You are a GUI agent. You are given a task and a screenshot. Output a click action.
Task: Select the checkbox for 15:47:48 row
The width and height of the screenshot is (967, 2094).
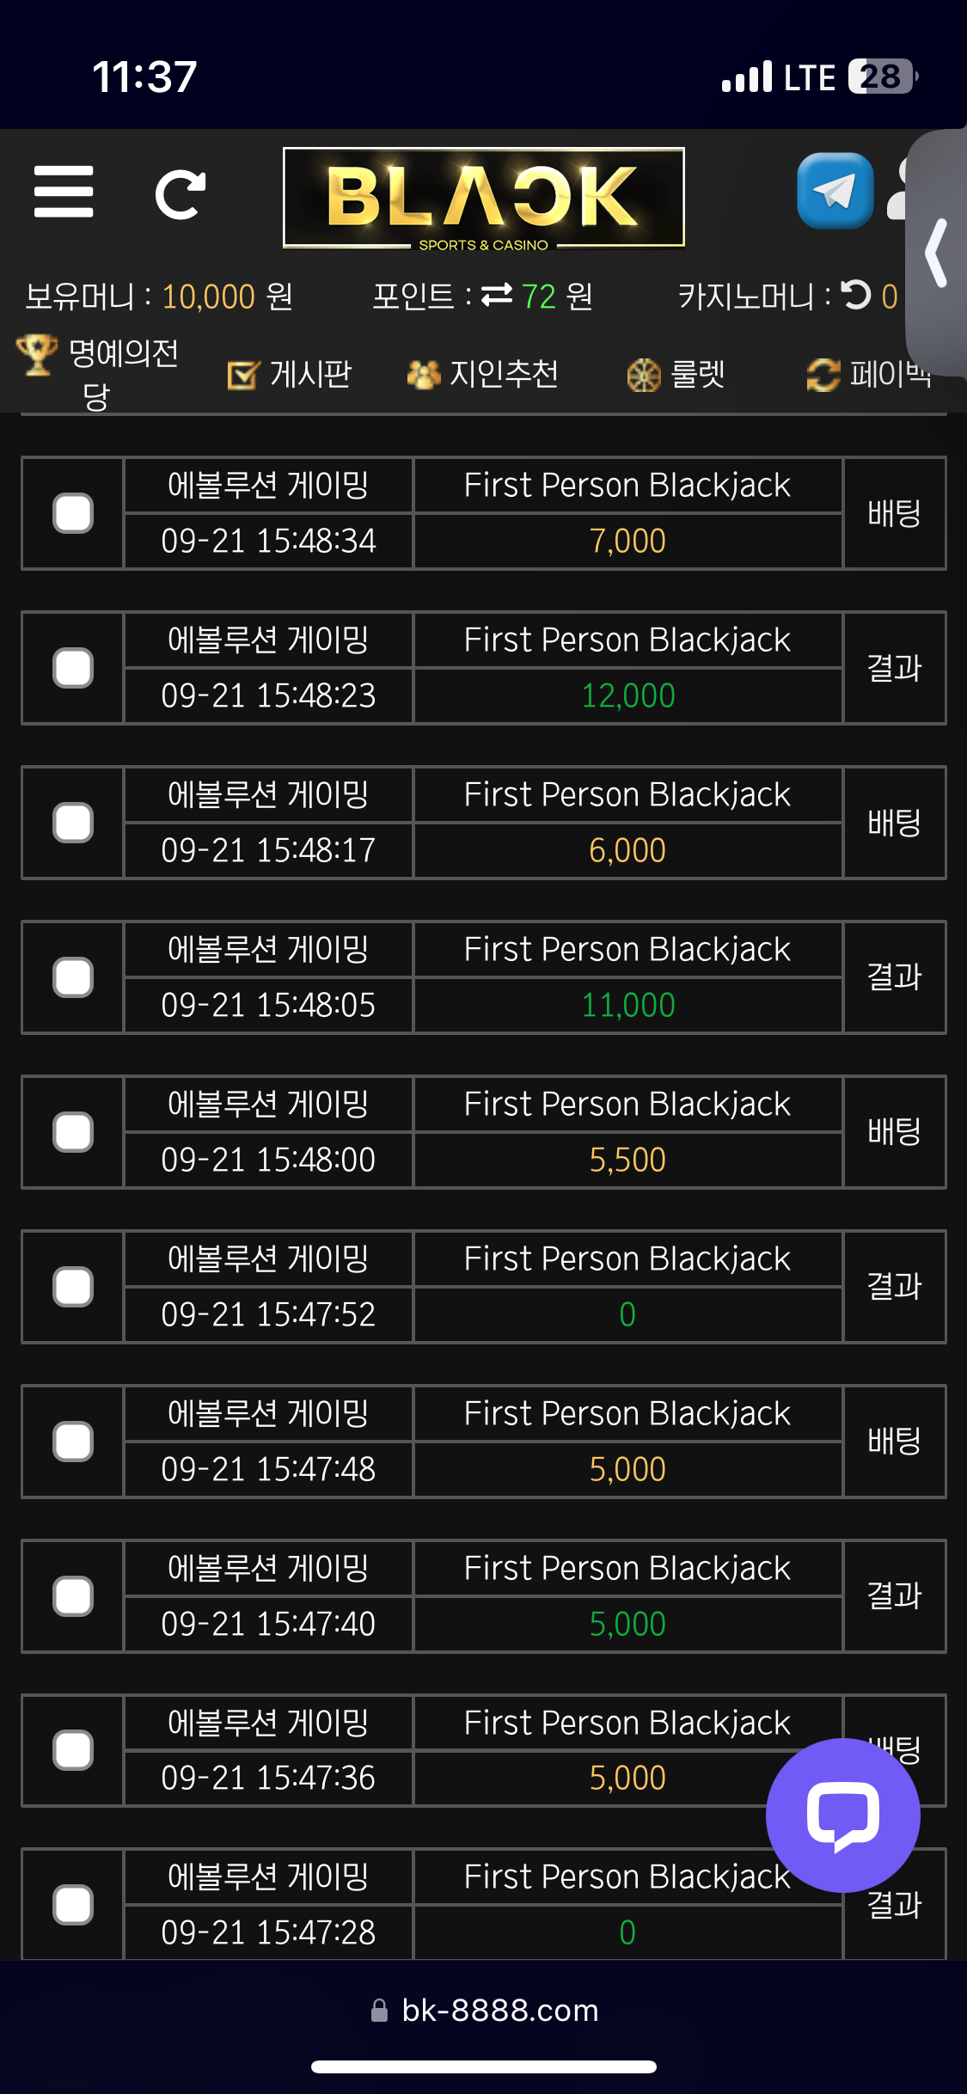73,1442
